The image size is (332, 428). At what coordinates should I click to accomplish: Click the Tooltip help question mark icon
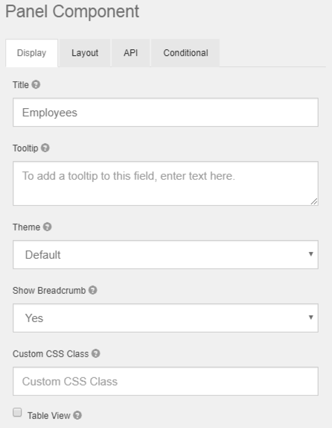[45, 148]
